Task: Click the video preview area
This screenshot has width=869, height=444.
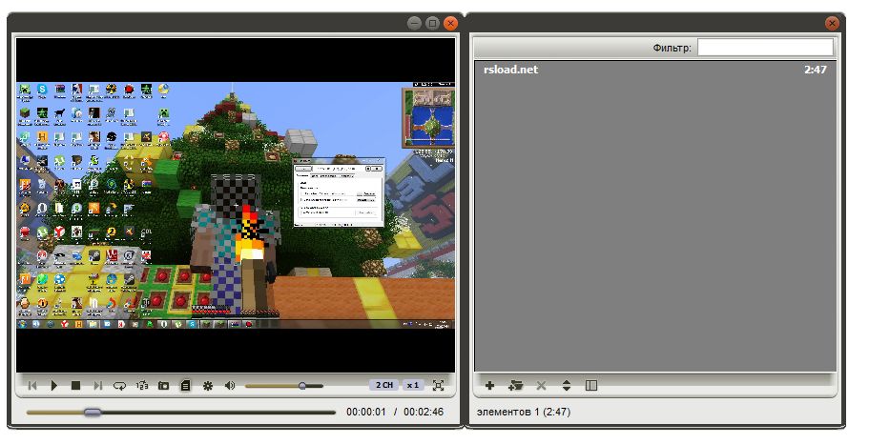Action: pos(236,205)
